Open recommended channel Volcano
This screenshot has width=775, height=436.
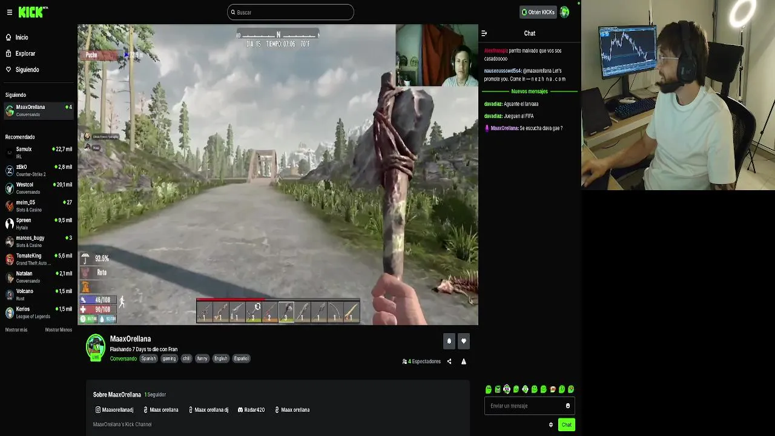click(x=39, y=294)
